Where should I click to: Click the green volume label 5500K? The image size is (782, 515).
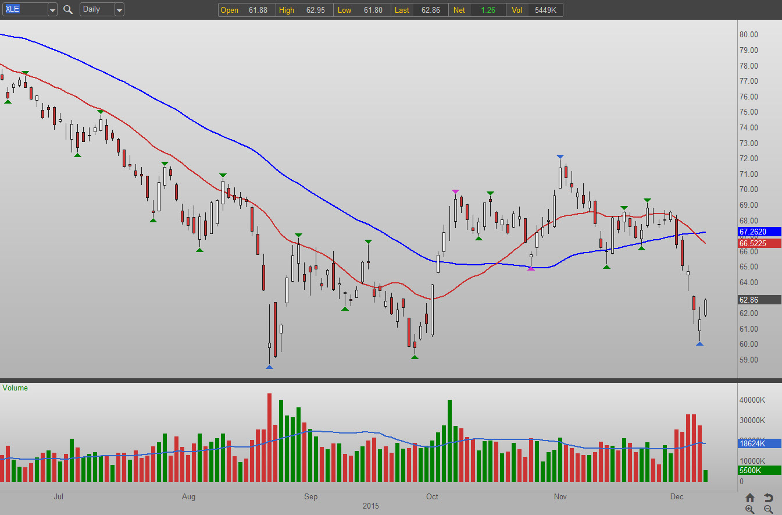click(759, 470)
